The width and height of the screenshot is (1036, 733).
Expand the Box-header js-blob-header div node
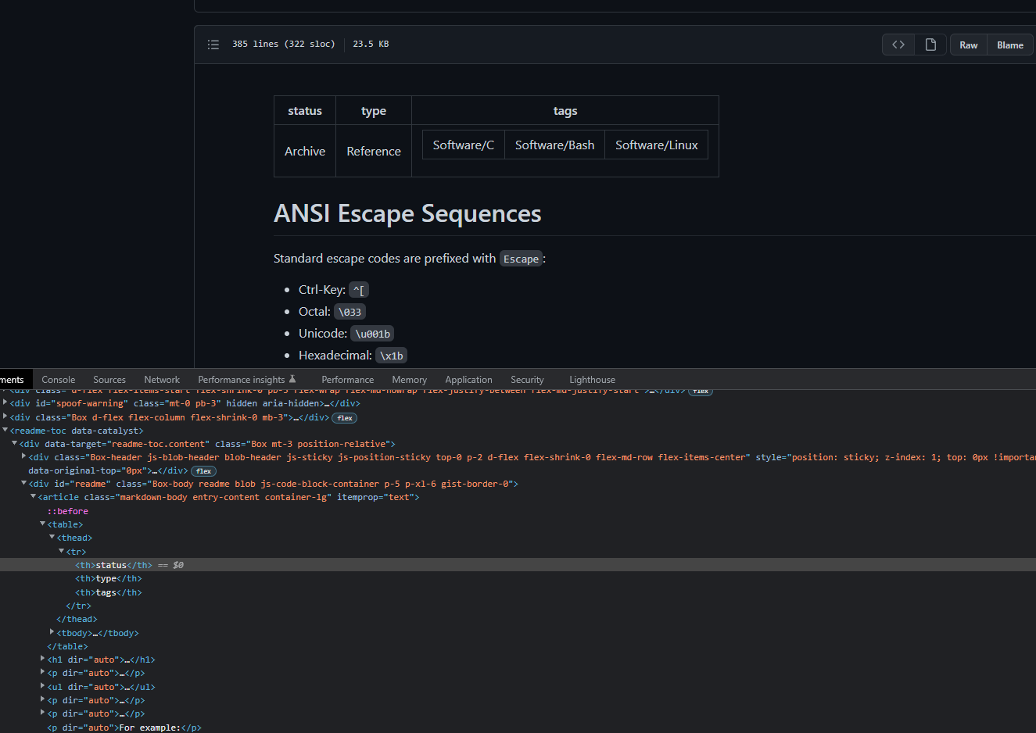coord(23,456)
